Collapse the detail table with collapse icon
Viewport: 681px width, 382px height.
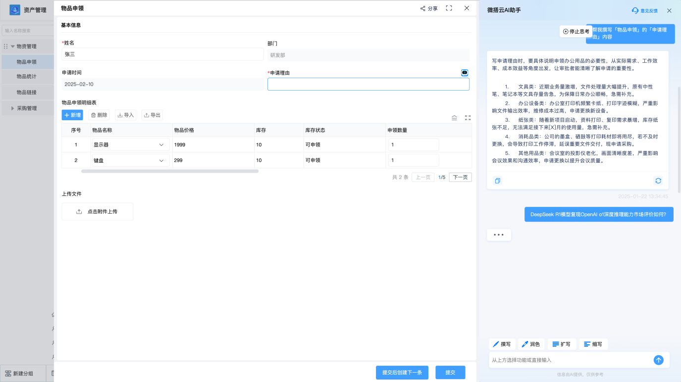(454, 118)
